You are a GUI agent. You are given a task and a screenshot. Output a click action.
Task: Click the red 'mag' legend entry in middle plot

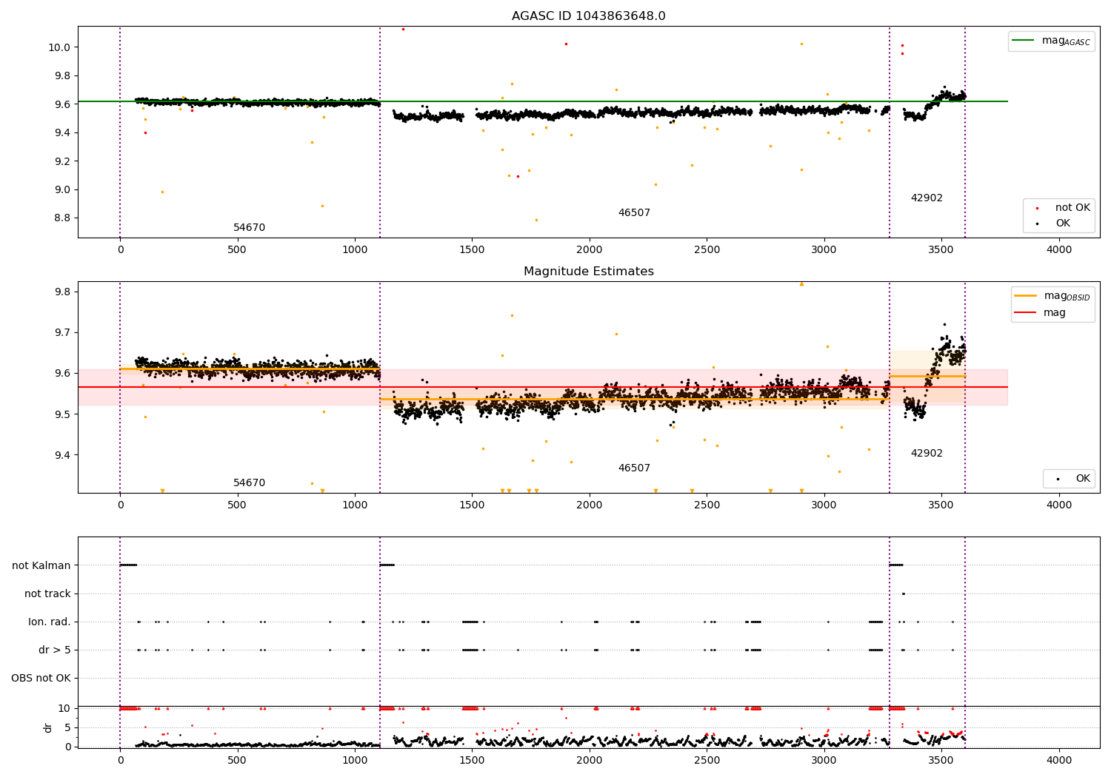(1054, 313)
